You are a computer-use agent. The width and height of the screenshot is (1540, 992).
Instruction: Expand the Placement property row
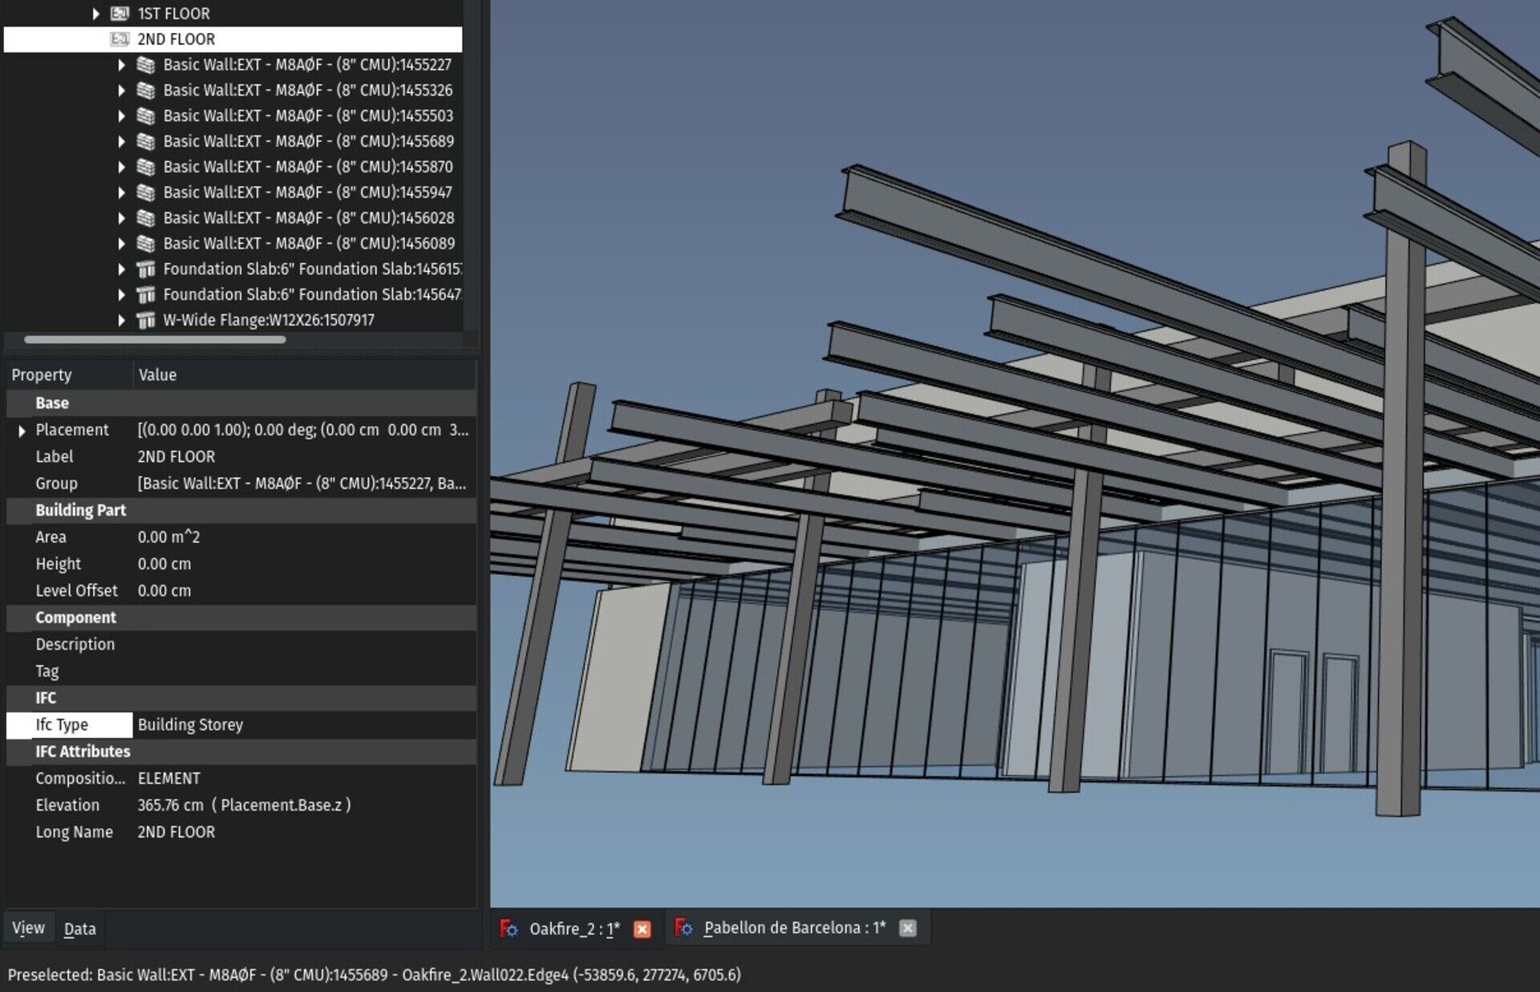point(22,431)
